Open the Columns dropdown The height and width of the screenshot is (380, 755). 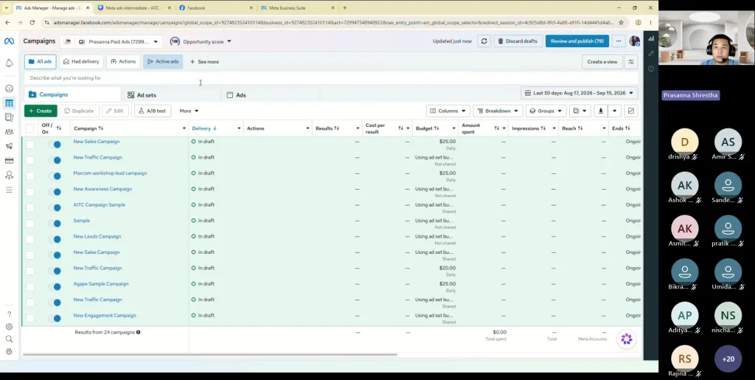point(448,111)
